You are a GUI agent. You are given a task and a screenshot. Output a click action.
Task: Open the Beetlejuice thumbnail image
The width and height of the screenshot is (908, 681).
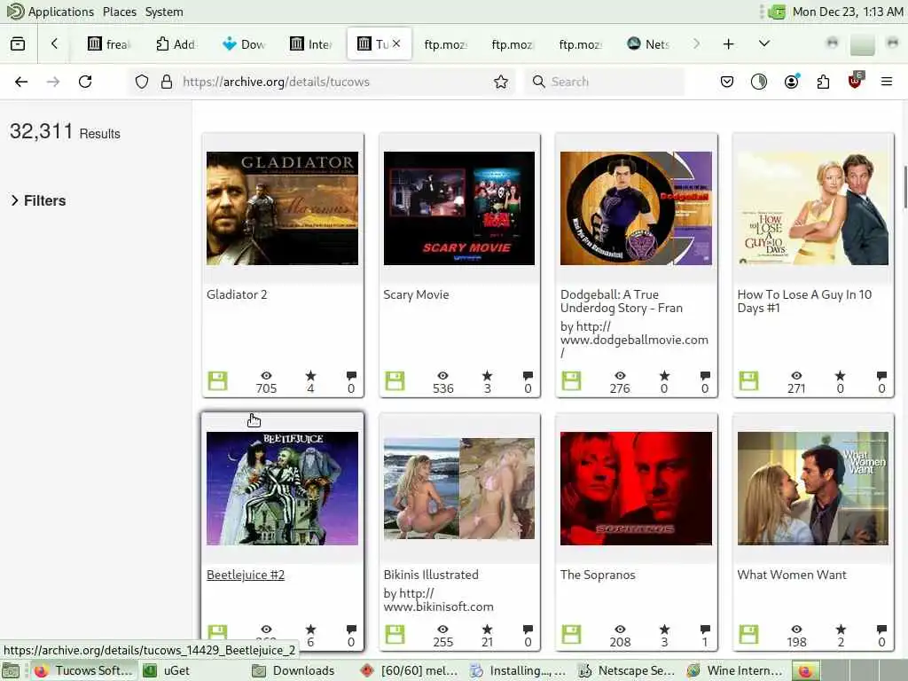pyautogui.click(x=283, y=489)
